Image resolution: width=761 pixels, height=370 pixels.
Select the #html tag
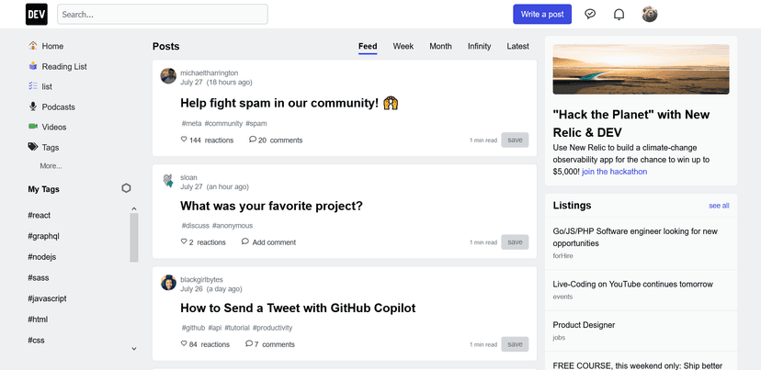[x=38, y=320]
